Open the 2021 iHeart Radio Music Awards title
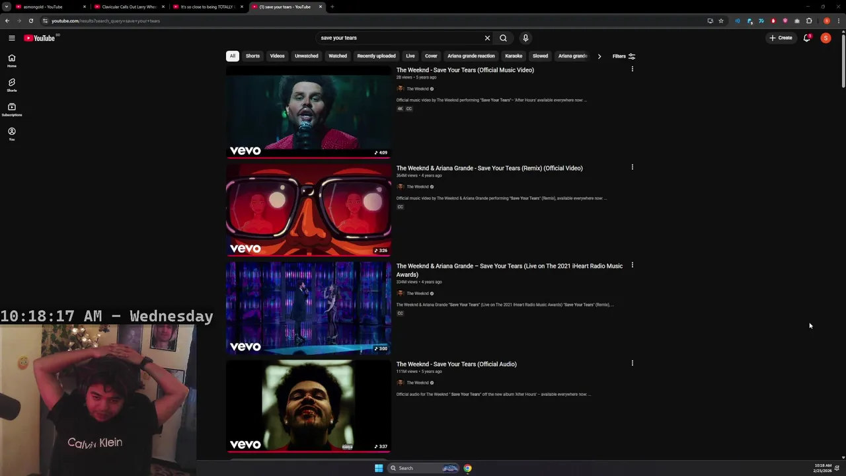The height and width of the screenshot is (476, 846). point(509,270)
